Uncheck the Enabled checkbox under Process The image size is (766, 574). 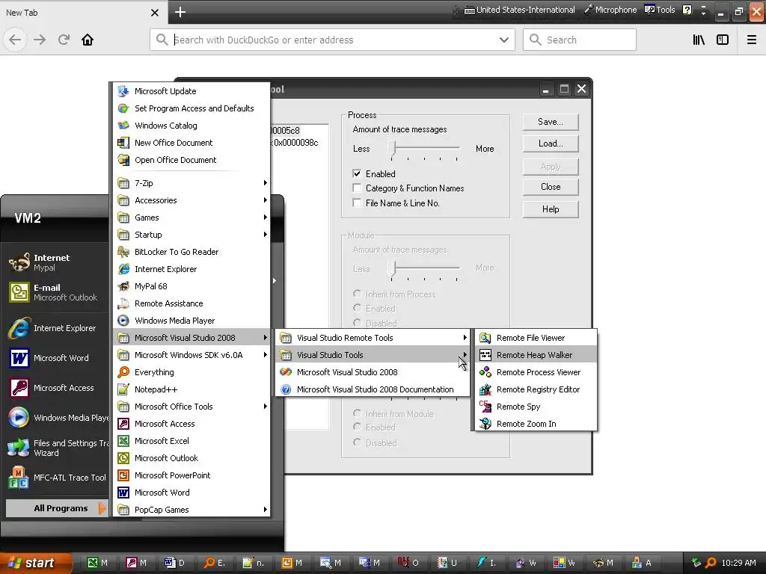pos(357,173)
